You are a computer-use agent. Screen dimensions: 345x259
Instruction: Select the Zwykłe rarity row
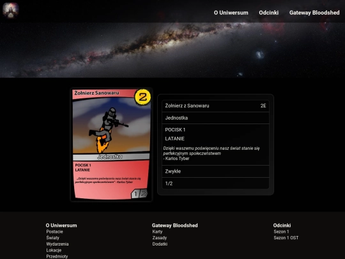tap(215, 171)
